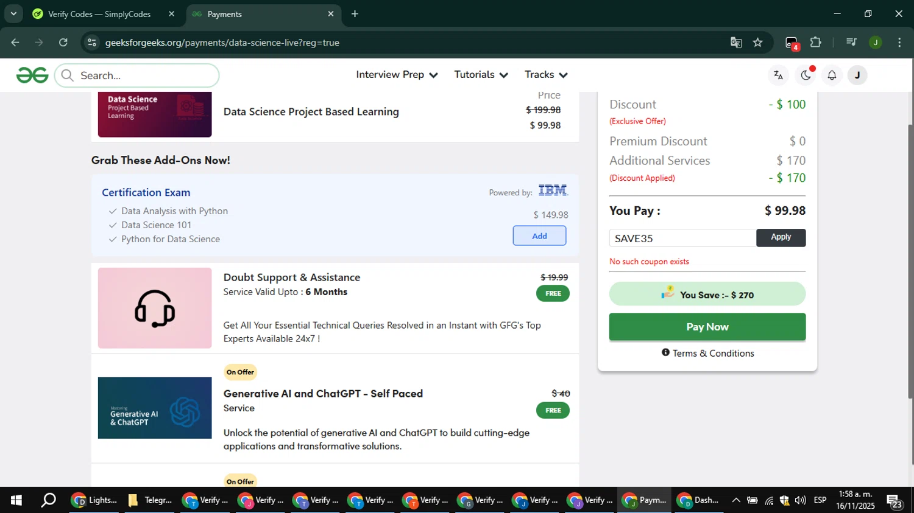The height and width of the screenshot is (513, 914).
Task: Click the browser back arrow
Action: pos(15,43)
